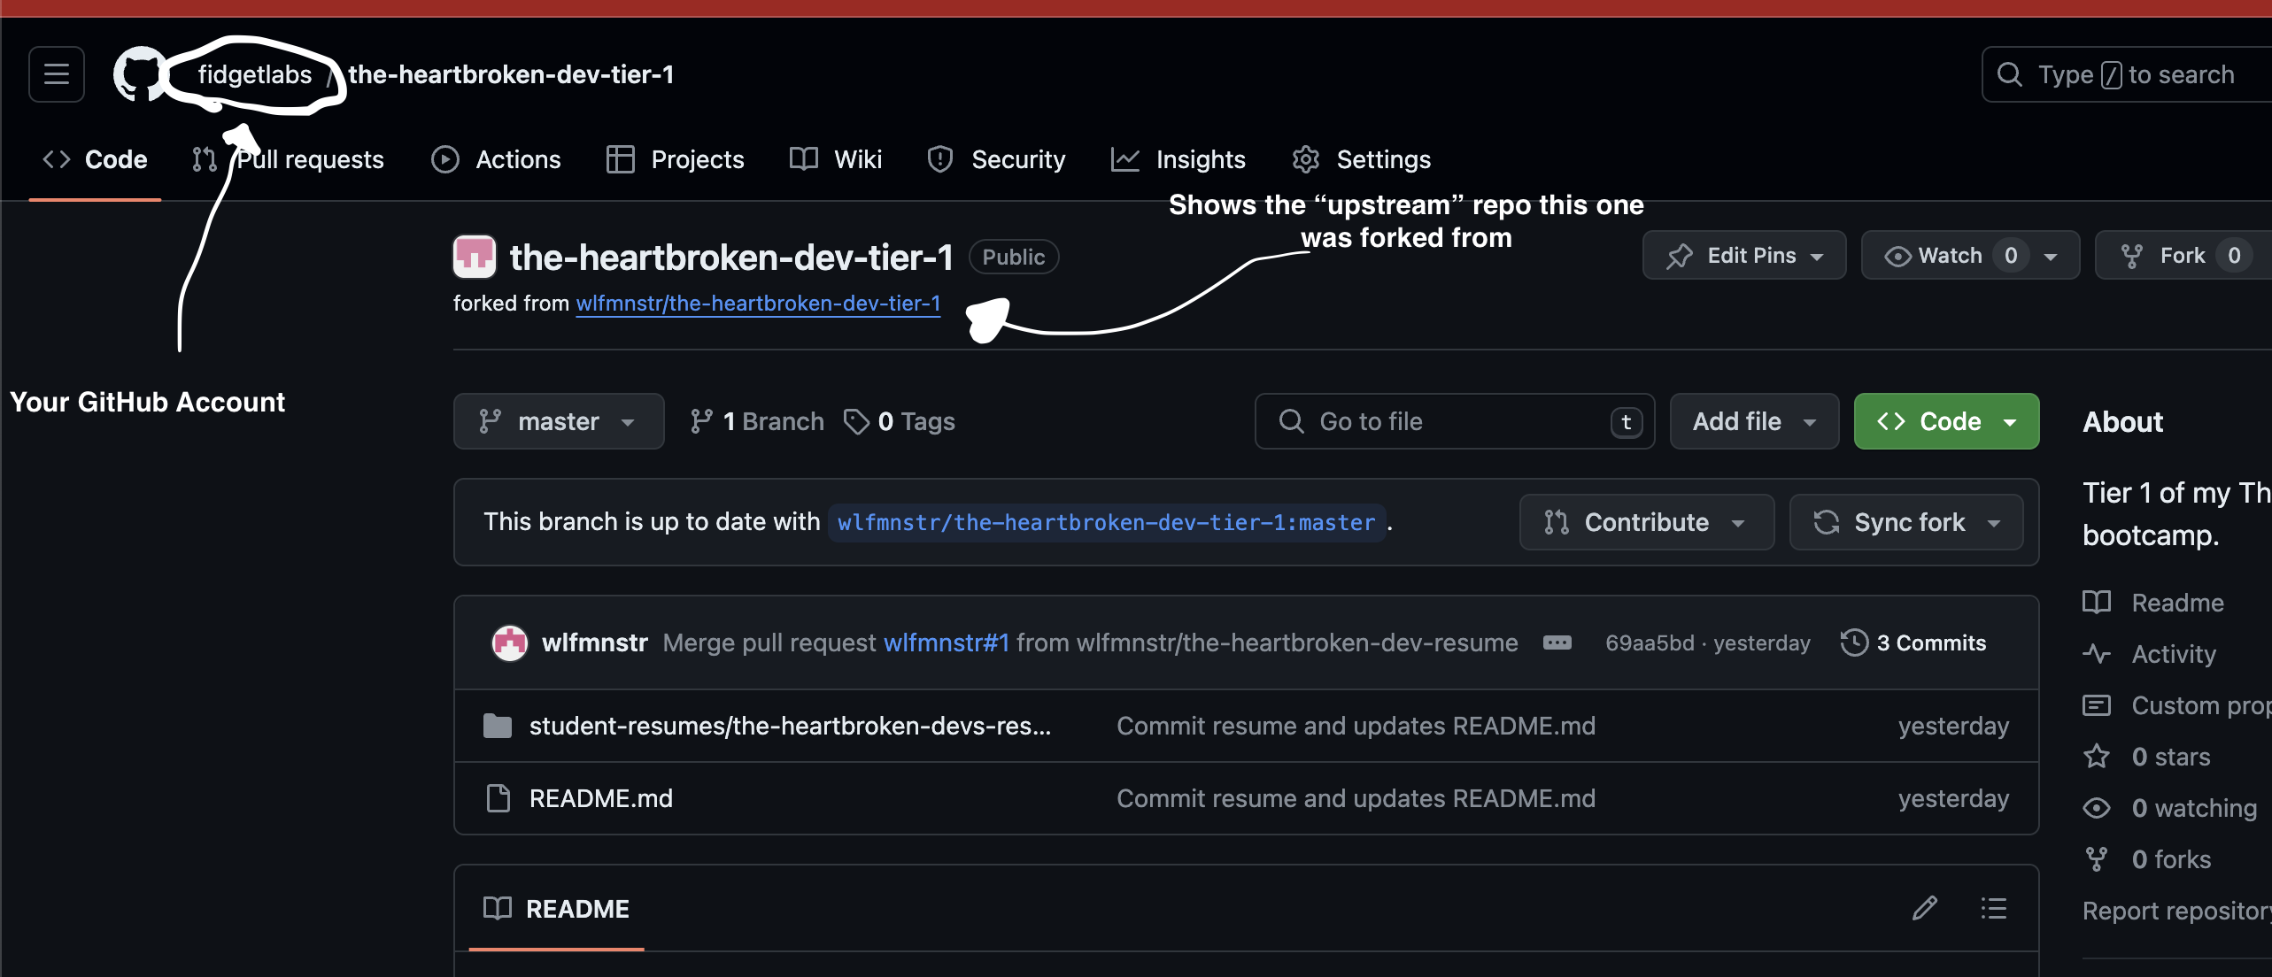Image resolution: width=2272 pixels, height=977 pixels.
Task: Open commit hash 69aa5bd
Action: [1650, 642]
